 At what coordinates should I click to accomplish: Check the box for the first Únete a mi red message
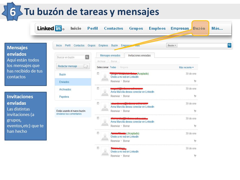tap(98, 73)
